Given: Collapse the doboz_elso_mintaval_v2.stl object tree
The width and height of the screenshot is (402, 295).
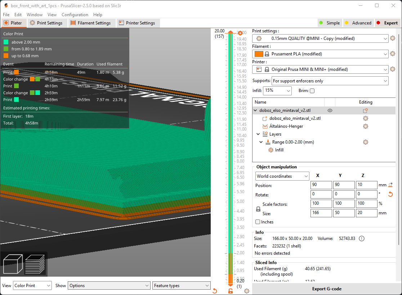Looking at the screenshot, I should [255, 110].
